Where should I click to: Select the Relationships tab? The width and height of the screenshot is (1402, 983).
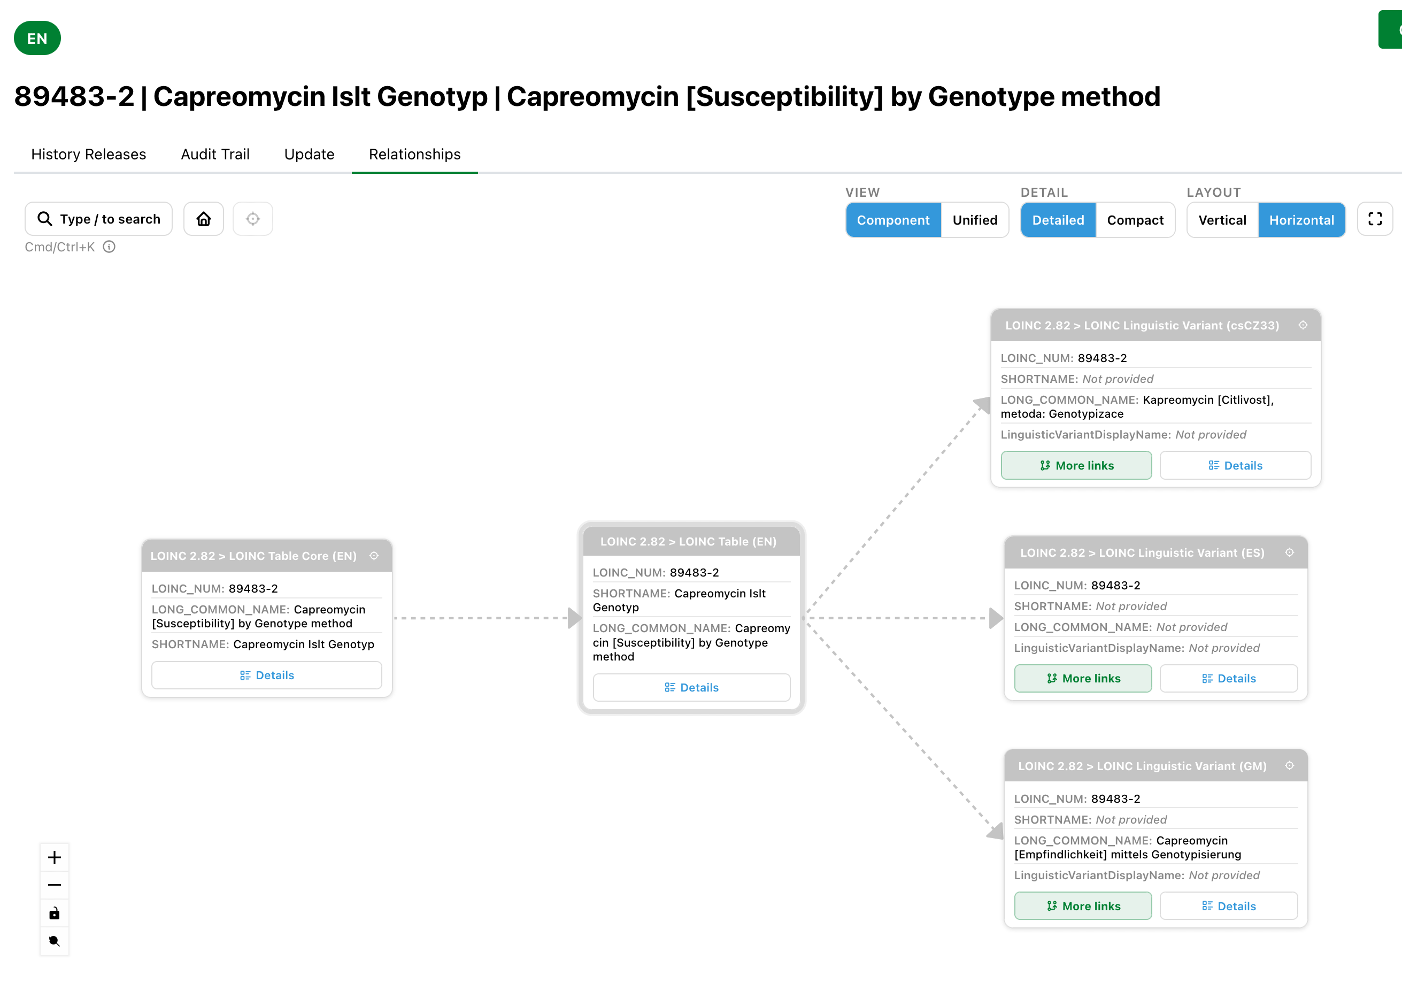pyautogui.click(x=414, y=154)
